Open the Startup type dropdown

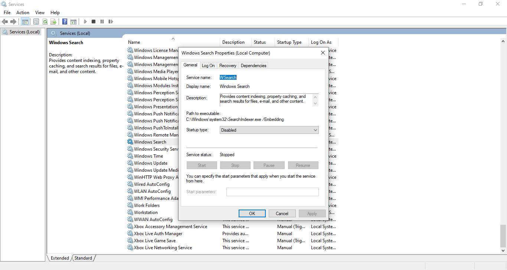269,130
